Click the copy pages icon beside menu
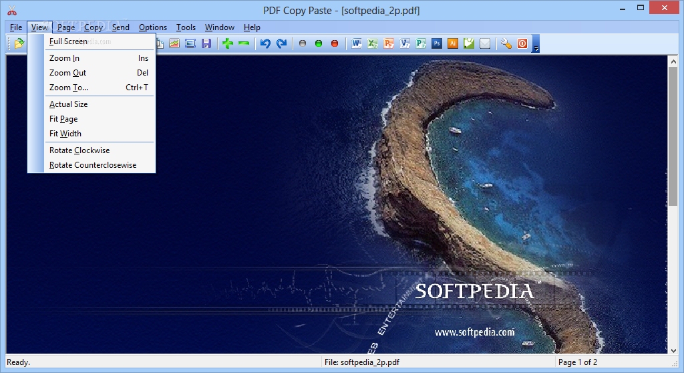This screenshot has height=373, width=684. [160, 43]
